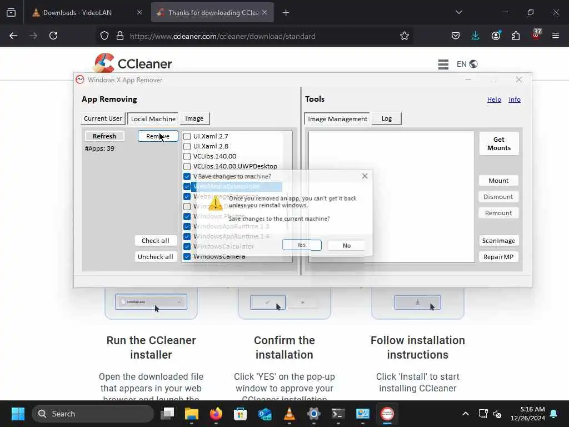This screenshot has width=569, height=427.
Task: Open Microsoft Store from the taskbar
Action: pyautogui.click(x=240, y=414)
